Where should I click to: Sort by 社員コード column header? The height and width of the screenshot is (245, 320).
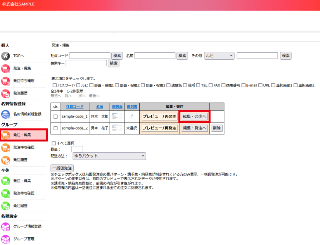(x=74, y=107)
